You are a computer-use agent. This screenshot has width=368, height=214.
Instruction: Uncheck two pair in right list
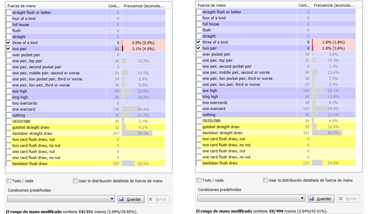[199, 48]
